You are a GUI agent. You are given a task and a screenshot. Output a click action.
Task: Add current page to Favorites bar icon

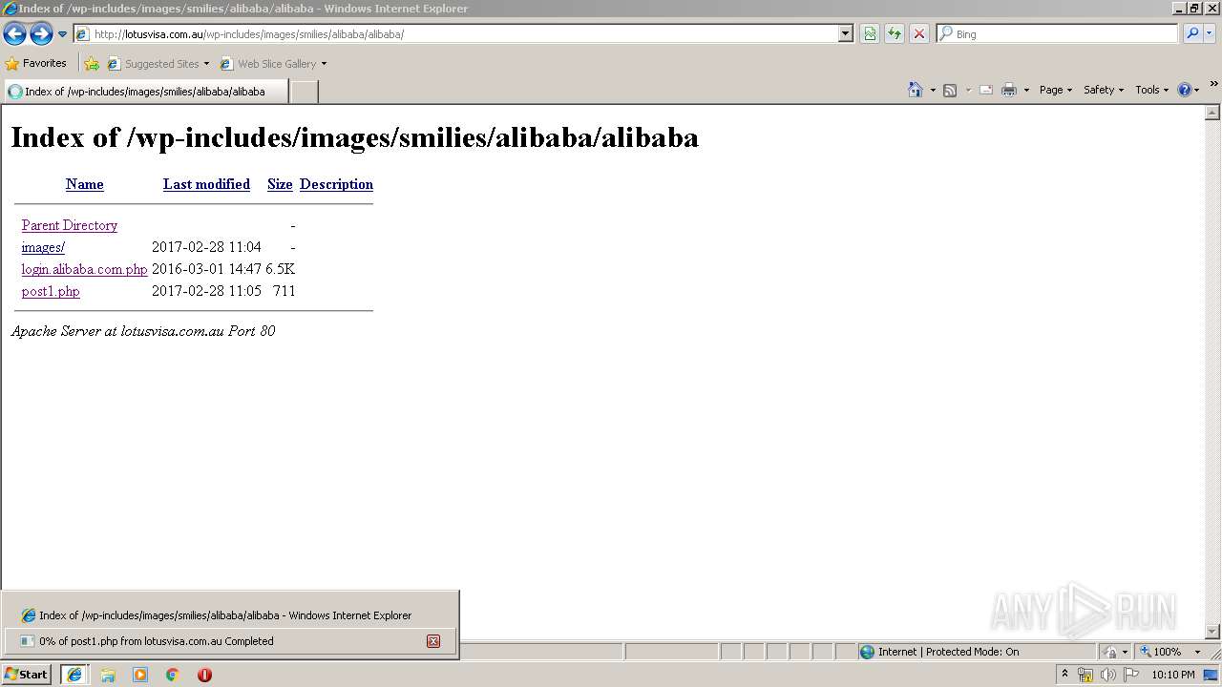click(x=92, y=64)
